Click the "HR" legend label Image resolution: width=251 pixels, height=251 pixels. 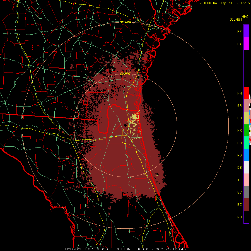click(239, 131)
